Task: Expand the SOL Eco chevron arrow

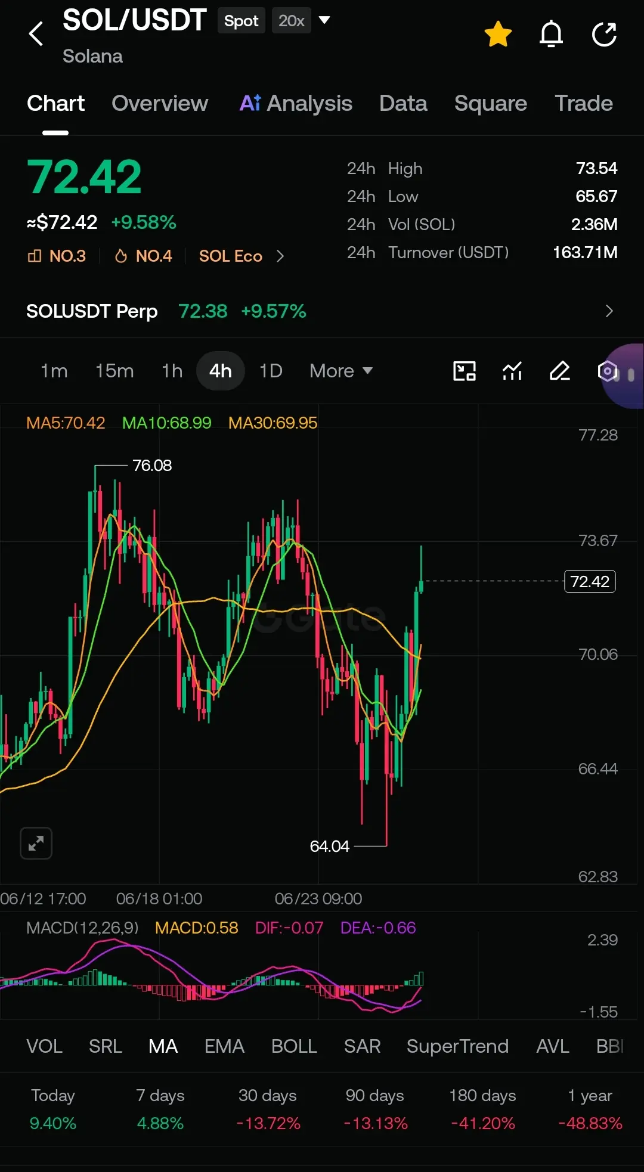Action: click(280, 256)
